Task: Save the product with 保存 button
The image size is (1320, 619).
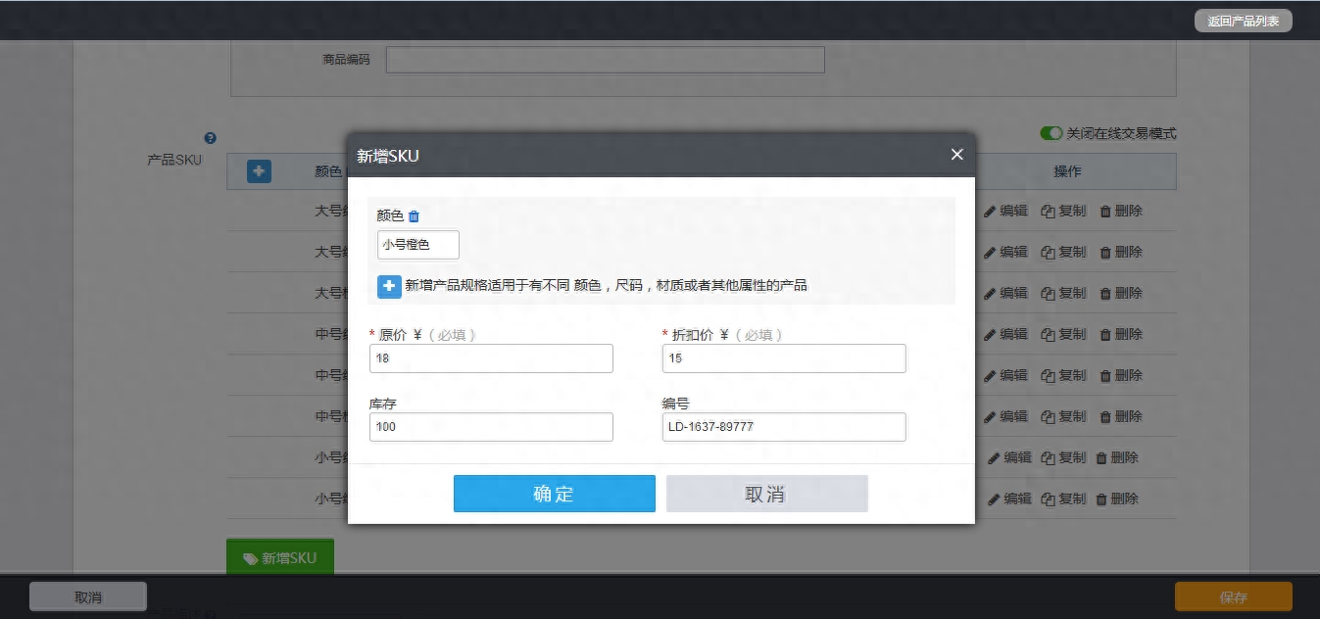Action: coord(1234,596)
